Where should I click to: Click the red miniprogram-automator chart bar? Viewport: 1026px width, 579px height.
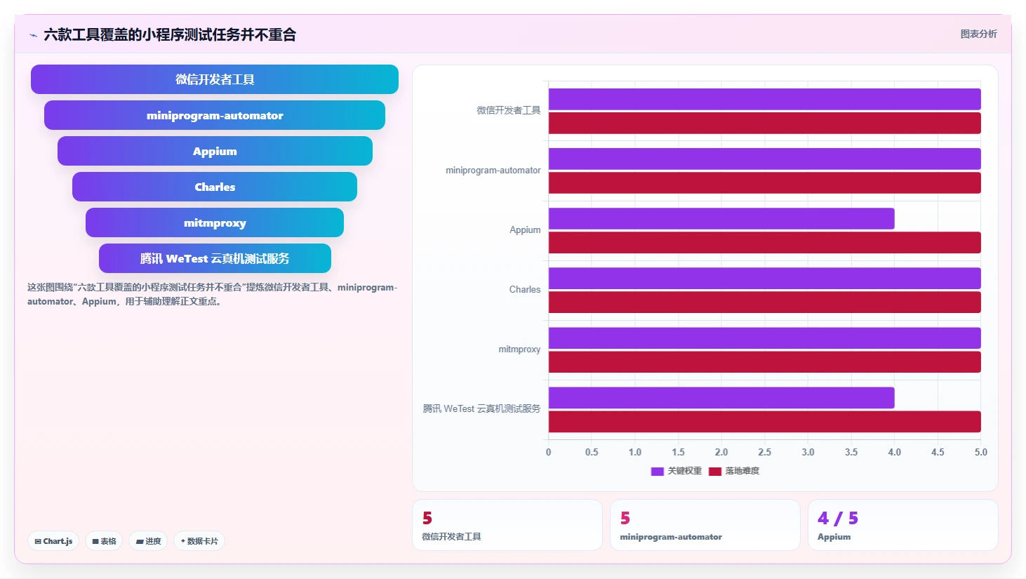(x=764, y=182)
